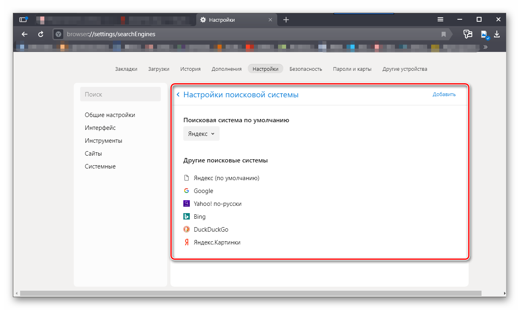Click the page icon beside Яндекс (по умолчанию)
Viewport: 519px width, 310px height.
point(187,178)
